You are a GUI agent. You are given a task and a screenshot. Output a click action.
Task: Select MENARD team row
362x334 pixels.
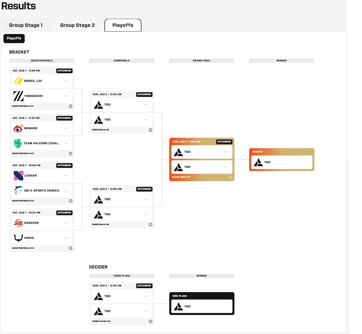point(42,128)
